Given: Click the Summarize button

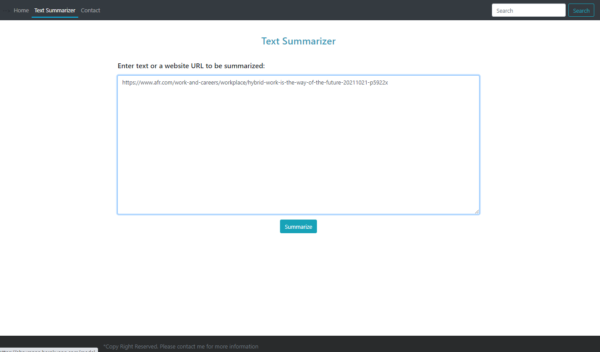Looking at the screenshot, I should [x=298, y=227].
